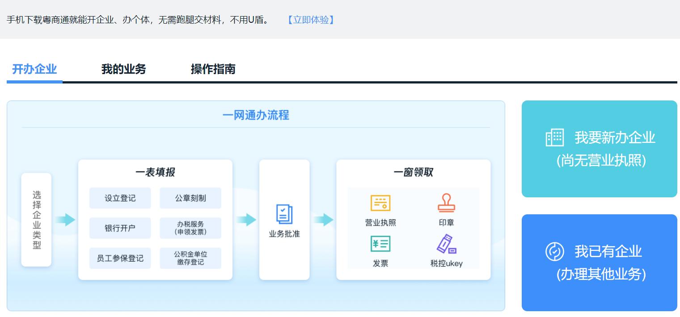Open the 【立即体验】 link
680x317 pixels.
click(310, 20)
